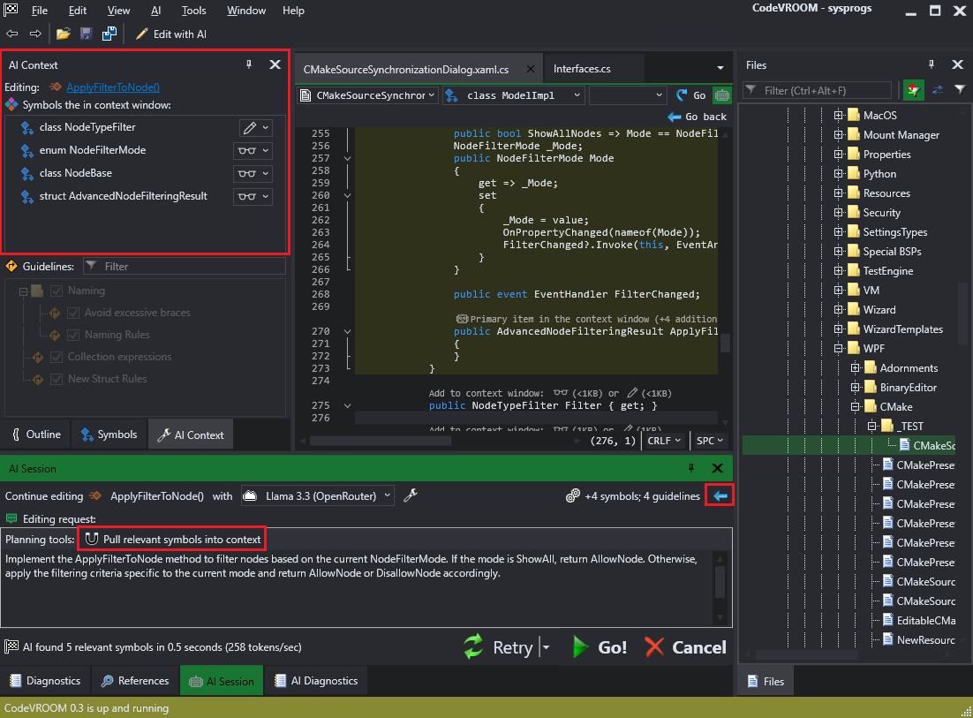Switch to the Symbols tab
This screenshot has height=718, width=973.
point(109,435)
